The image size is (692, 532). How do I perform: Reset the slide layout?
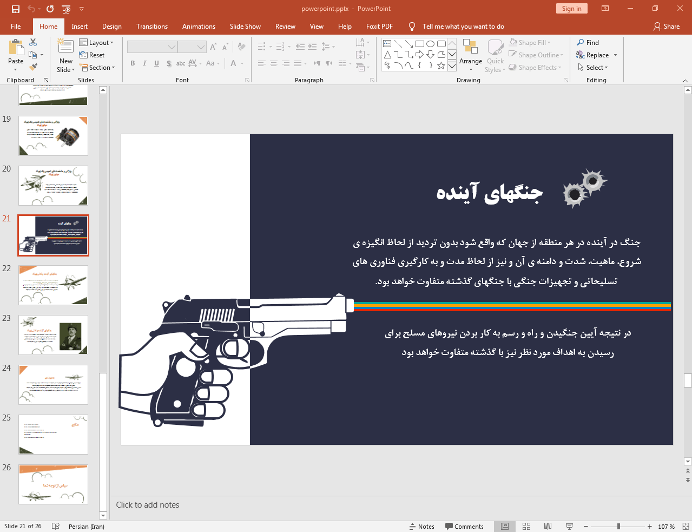[x=92, y=55]
